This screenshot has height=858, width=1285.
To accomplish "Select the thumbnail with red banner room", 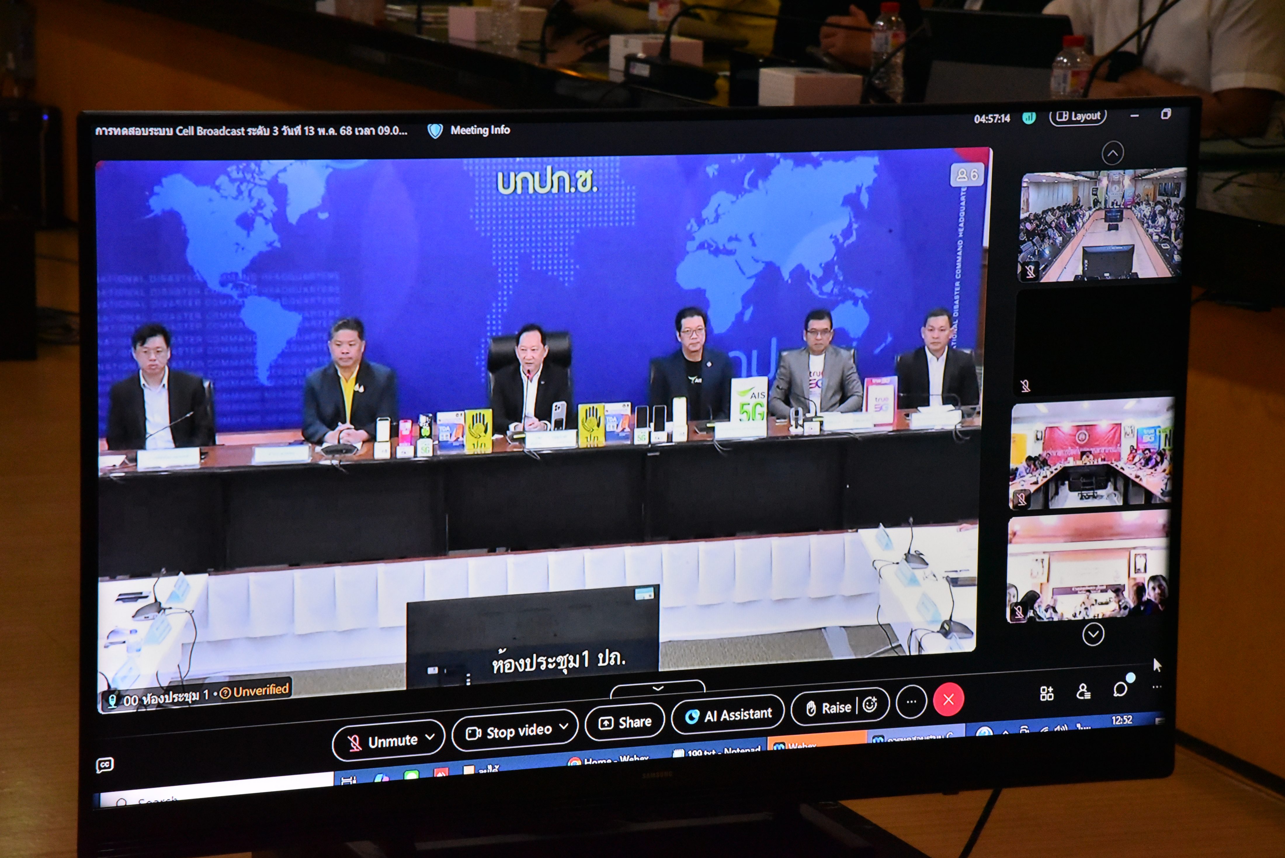I will pos(1092,453).
